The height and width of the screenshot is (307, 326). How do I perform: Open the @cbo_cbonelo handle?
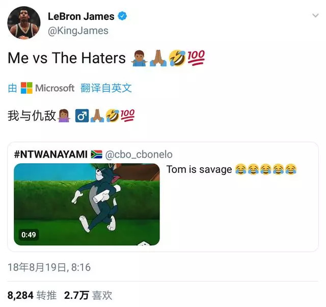point(139,155)
